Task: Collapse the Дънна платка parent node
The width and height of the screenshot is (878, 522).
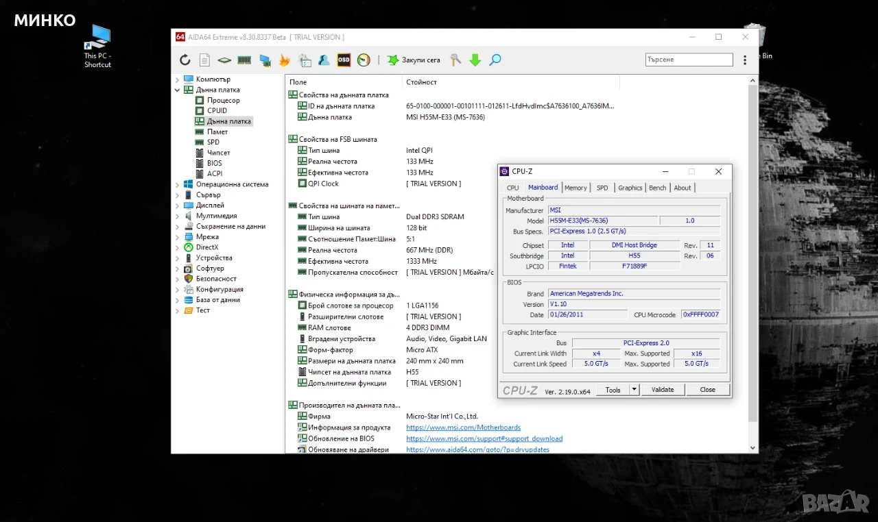Action: (177, 90)
